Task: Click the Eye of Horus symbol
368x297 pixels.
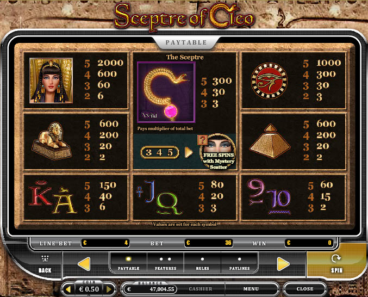Action: (x=269, y=81)
